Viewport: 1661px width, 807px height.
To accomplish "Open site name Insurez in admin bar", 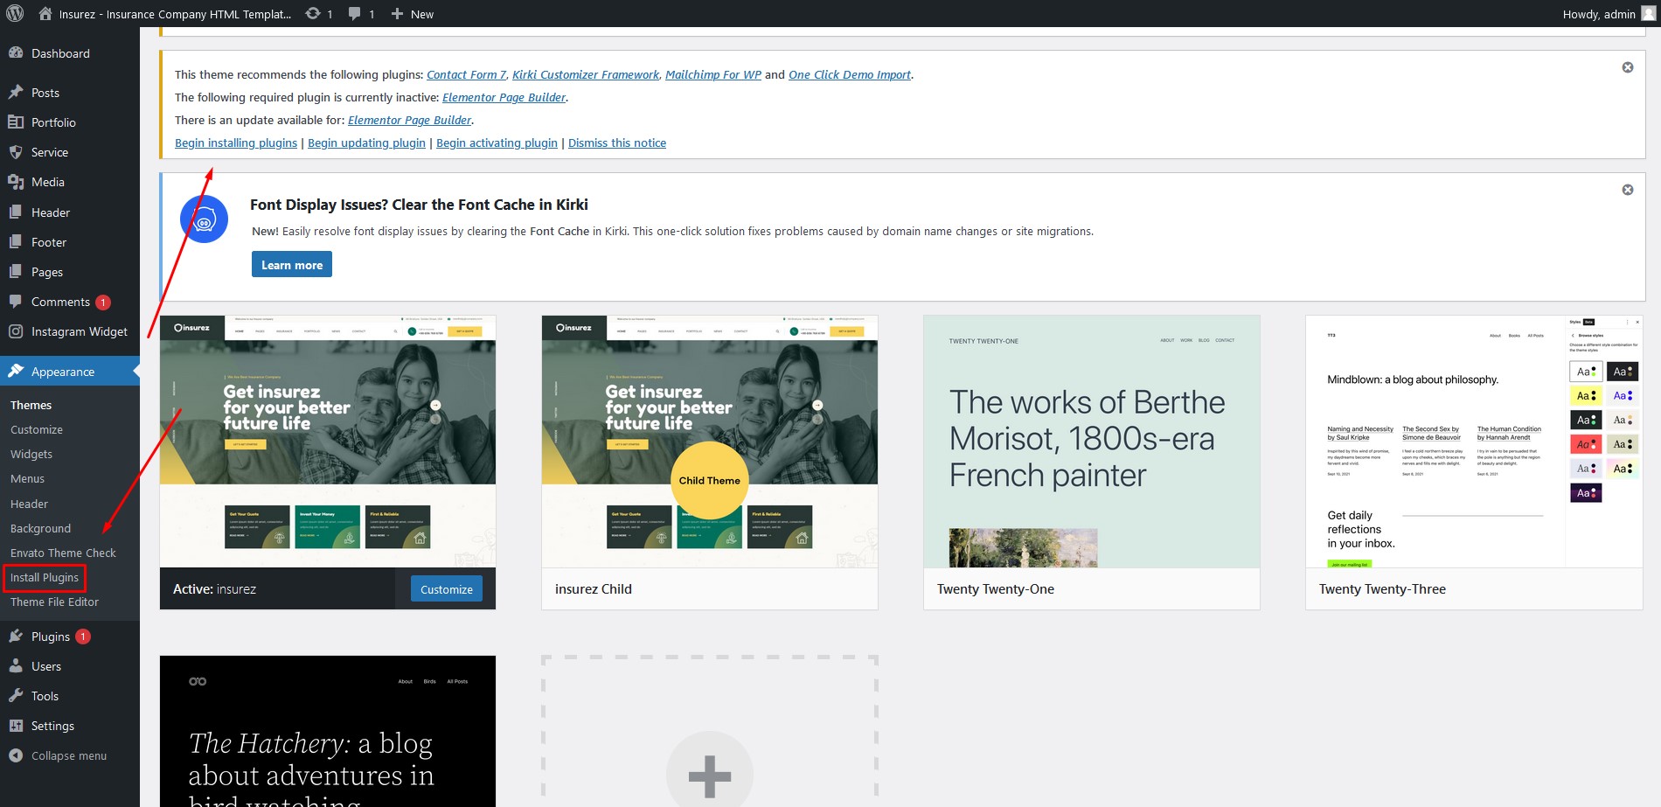I will tap(175, 14).
